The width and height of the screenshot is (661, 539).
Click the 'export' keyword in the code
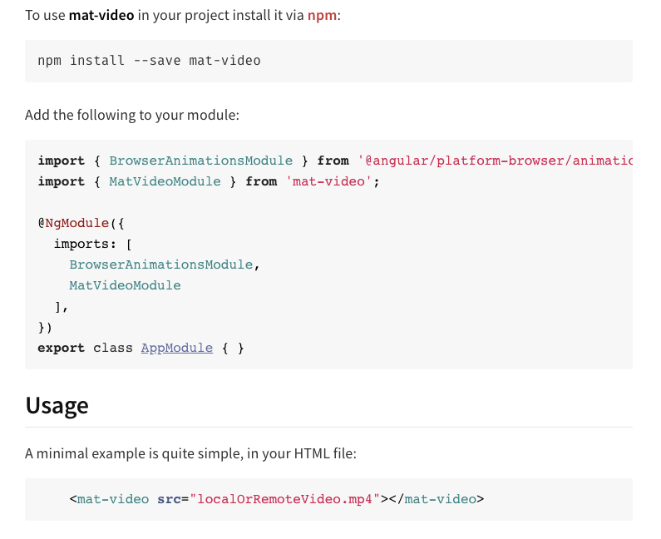click(x=62, y=348)
